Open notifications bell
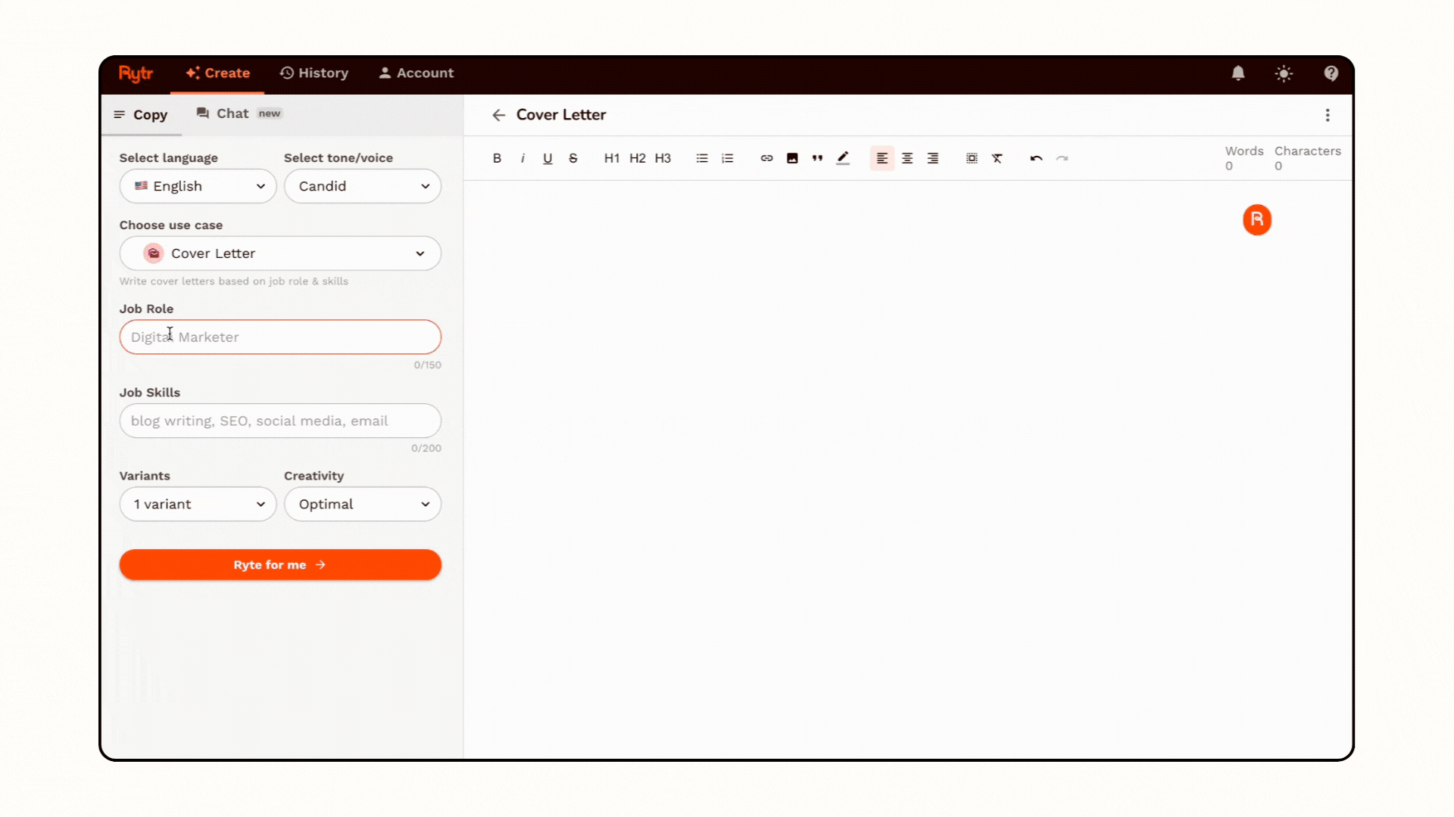This screenshot has width=1454, height=817. 1237,73
